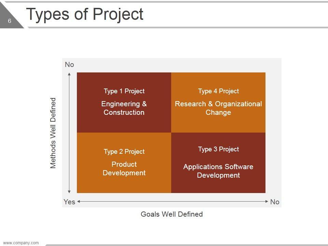Click the vertical double-headed arrow
The image size is (328, 246).
[x=70, y=133]
